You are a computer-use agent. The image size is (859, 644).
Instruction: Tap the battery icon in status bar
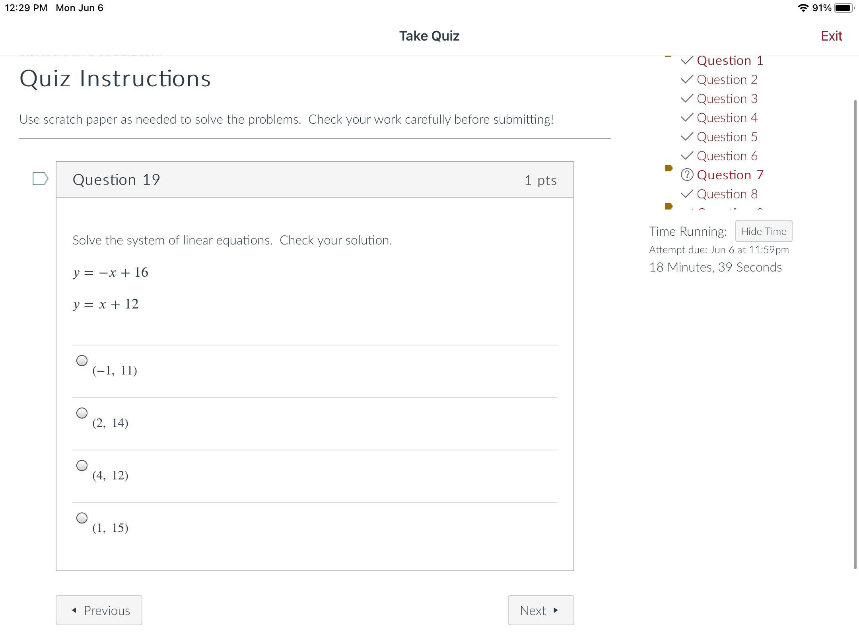coord(844,8)
